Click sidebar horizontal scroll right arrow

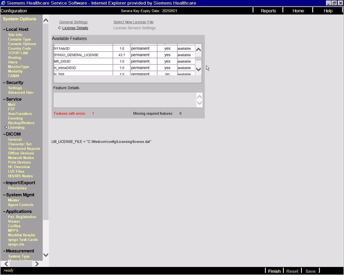(37, 264)
